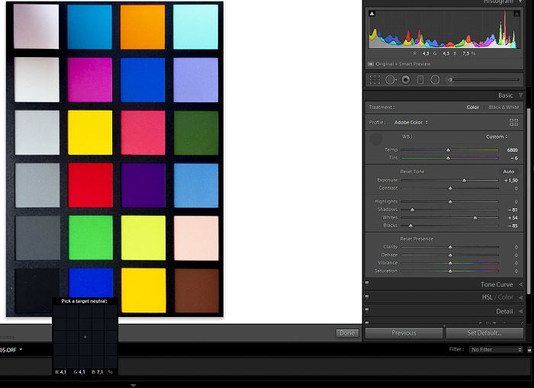Open the WB Custom preset dropdown
This screenshot has width=534, height=388.
click(x=496, y=137)
